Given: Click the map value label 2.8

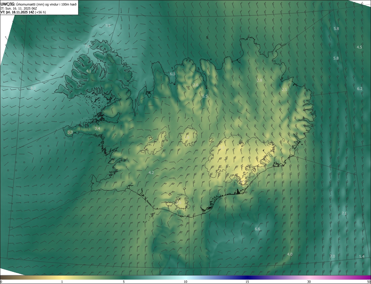Looking at the screenshot, I should coord(259,80).
